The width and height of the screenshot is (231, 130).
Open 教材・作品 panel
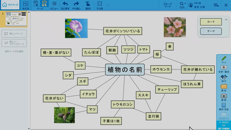[224, 107]
